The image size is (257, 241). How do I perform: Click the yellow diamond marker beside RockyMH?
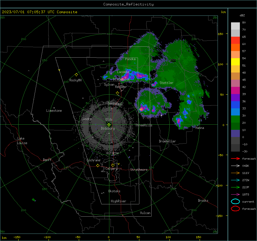pyautogui.click(x=76, y=75)
